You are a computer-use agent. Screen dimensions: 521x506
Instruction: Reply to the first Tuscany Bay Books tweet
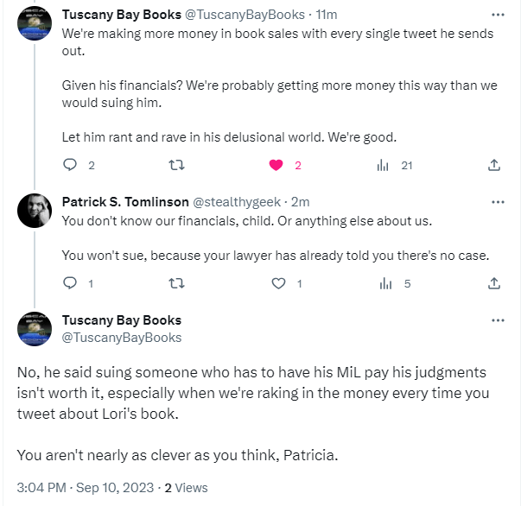pos(71,165)
